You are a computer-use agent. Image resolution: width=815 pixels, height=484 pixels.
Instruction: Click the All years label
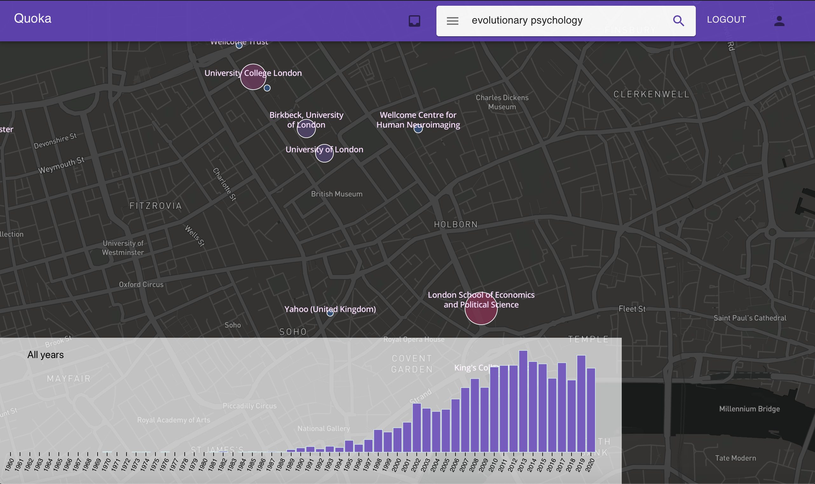pos(45,355)
